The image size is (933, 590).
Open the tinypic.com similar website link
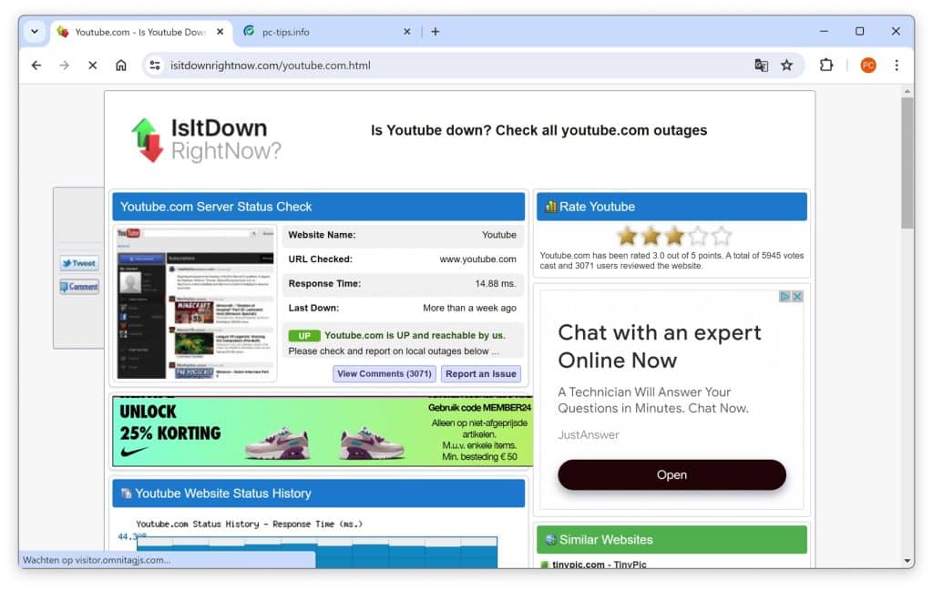pos(600,565)
